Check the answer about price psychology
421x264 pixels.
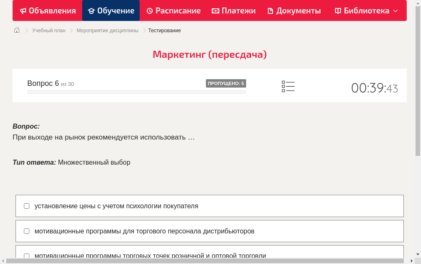point(26,206)
